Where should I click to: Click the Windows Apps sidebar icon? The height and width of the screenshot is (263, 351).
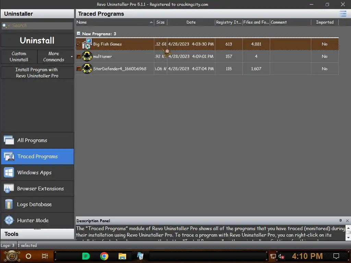click(x=9, y=173)
